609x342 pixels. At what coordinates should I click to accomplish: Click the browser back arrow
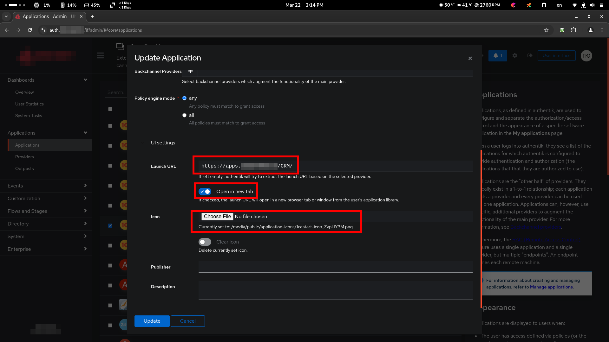7,30
